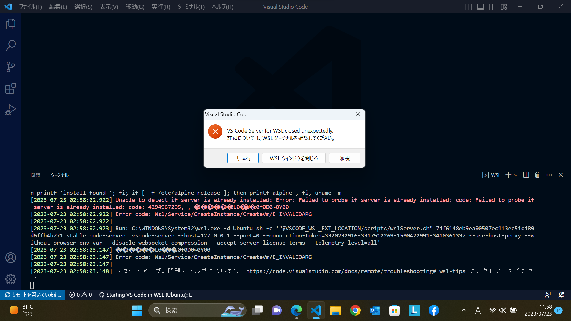Open the Accounts menu in activity bar
The height and width of the screenshot is (321, 571).
click(11, 258)
